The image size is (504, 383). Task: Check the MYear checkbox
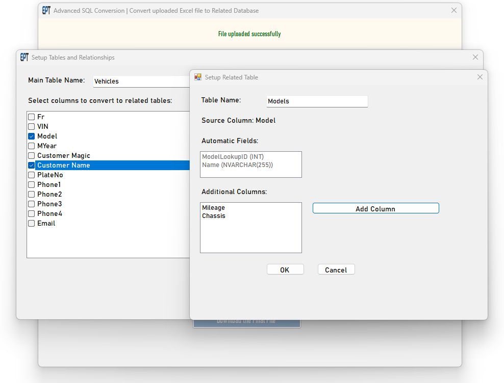(32, 146)
